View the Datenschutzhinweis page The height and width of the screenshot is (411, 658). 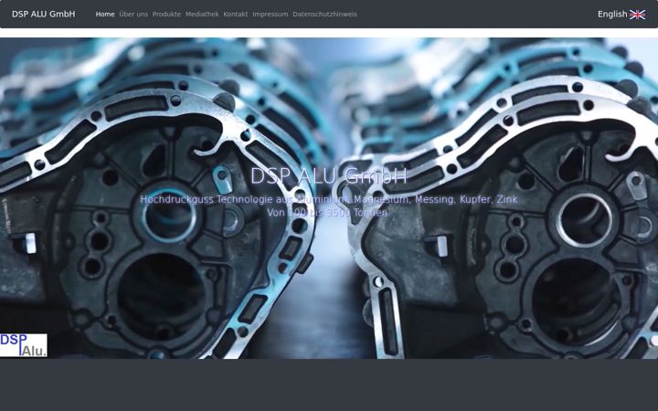click(324, 15)
